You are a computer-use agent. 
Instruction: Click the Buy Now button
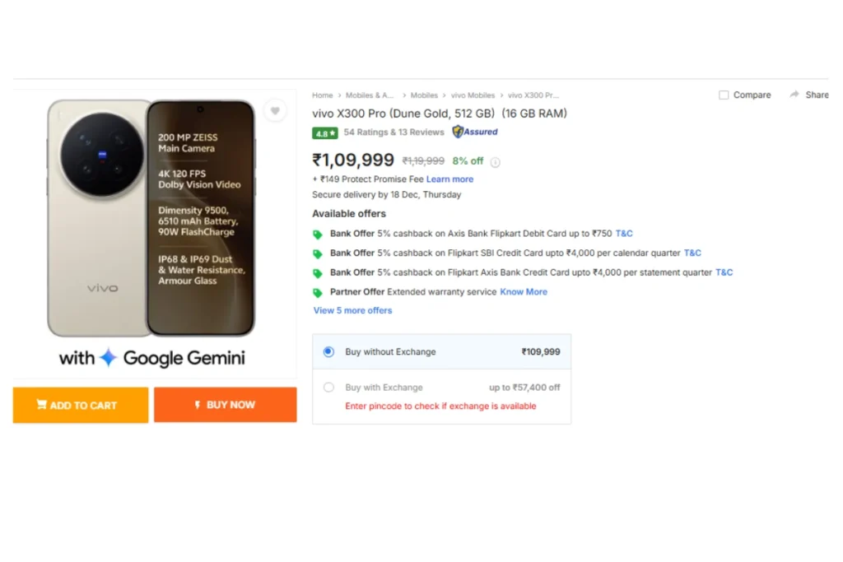pyautogui.click(x=225, y=405)
